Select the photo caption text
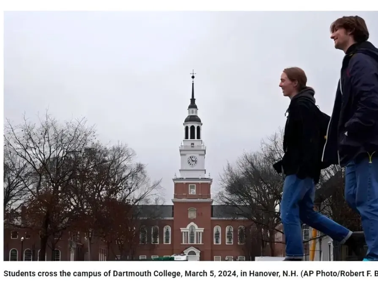378x284 pixels. [190, 274]
